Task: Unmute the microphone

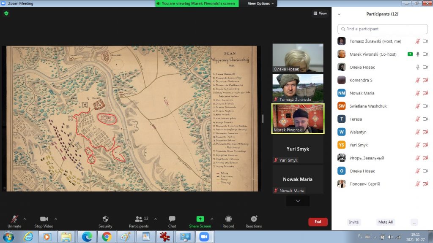Action: pos(14,219)
